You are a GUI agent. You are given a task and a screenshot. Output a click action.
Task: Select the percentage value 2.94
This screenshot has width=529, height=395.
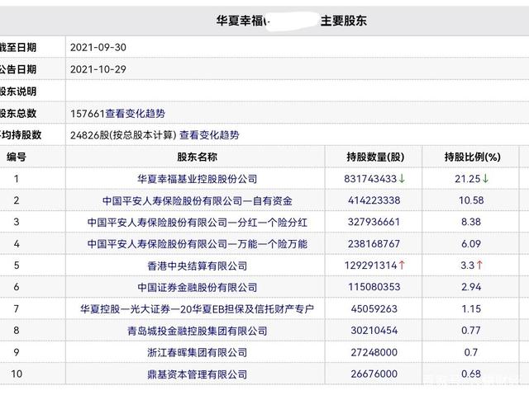tap(471, 287)
